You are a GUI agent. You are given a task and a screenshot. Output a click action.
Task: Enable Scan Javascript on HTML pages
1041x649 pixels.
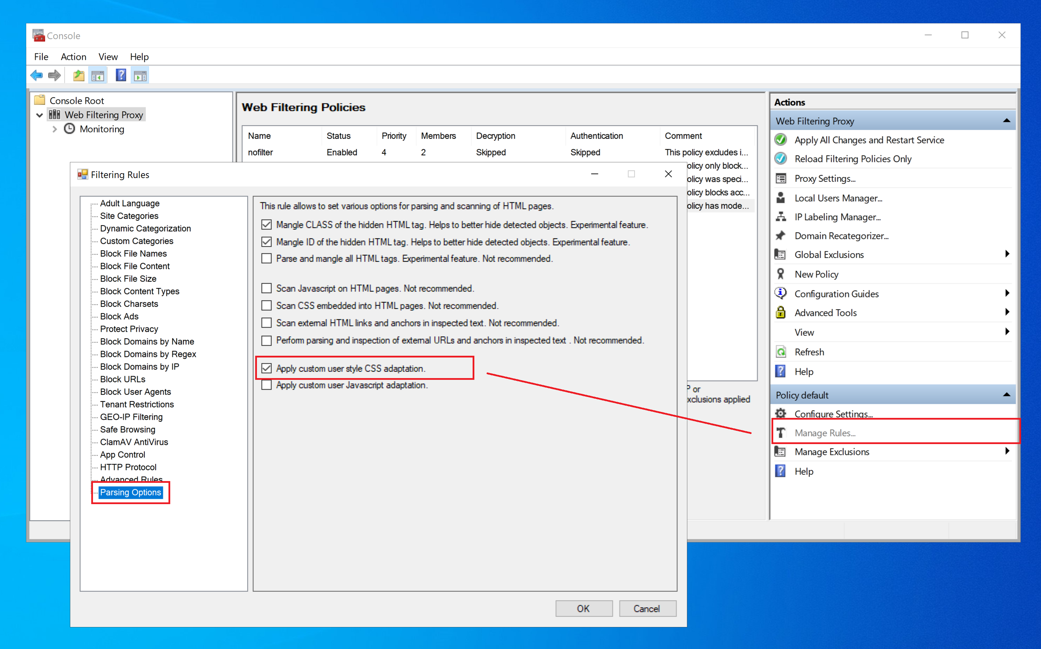(266, 288)
